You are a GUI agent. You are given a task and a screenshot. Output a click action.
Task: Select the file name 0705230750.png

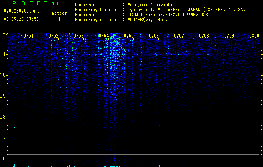[x=21, y=11]
